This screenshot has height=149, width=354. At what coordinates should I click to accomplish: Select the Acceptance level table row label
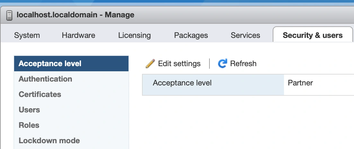tap(182, 83)
